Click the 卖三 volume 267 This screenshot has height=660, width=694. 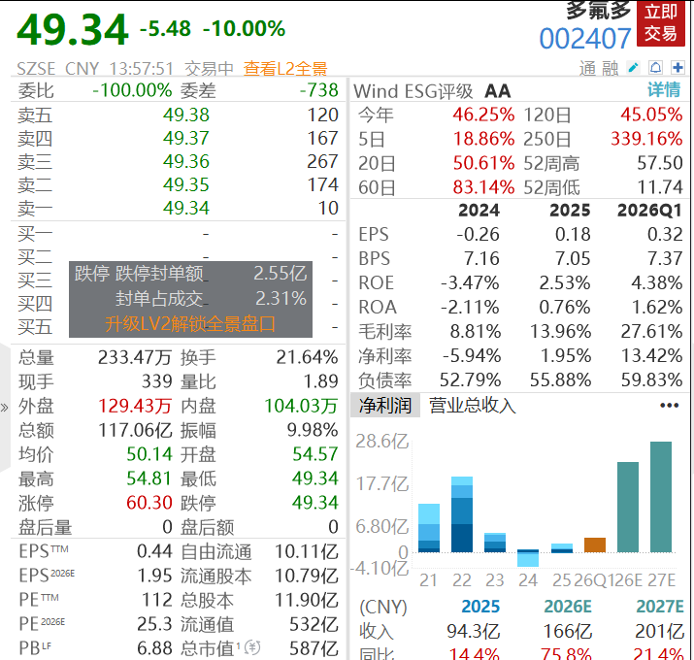click(x=322, y=161)
